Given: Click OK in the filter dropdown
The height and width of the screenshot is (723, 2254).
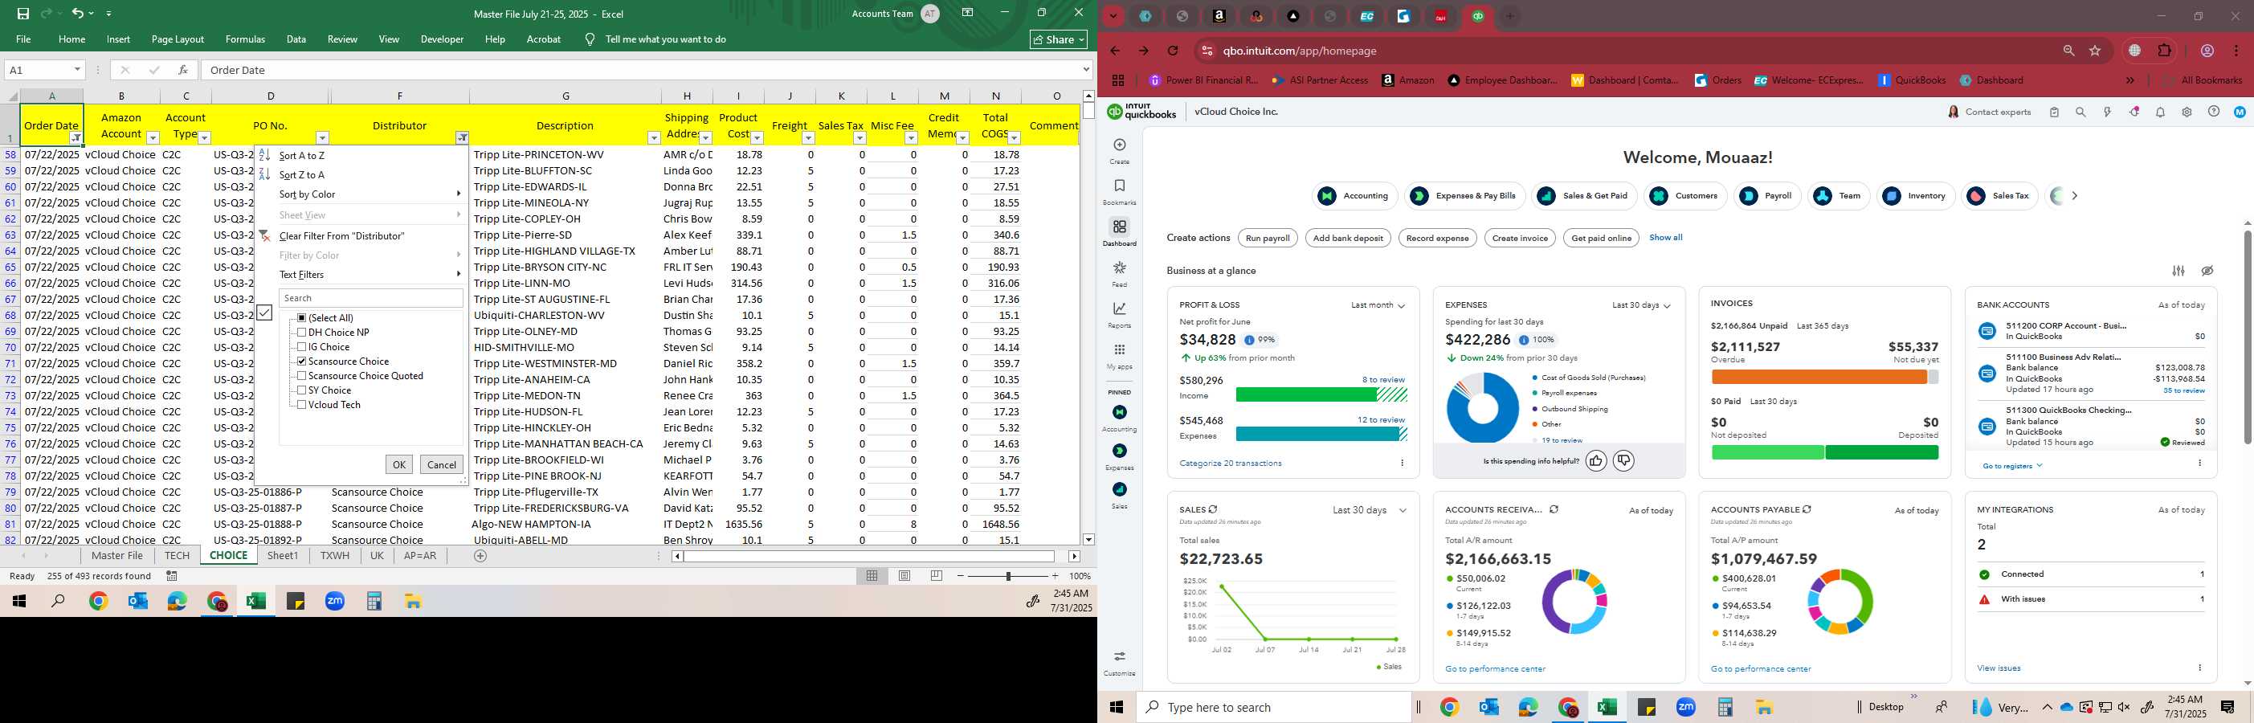Looking at the screenshot, I should point(399,465).
